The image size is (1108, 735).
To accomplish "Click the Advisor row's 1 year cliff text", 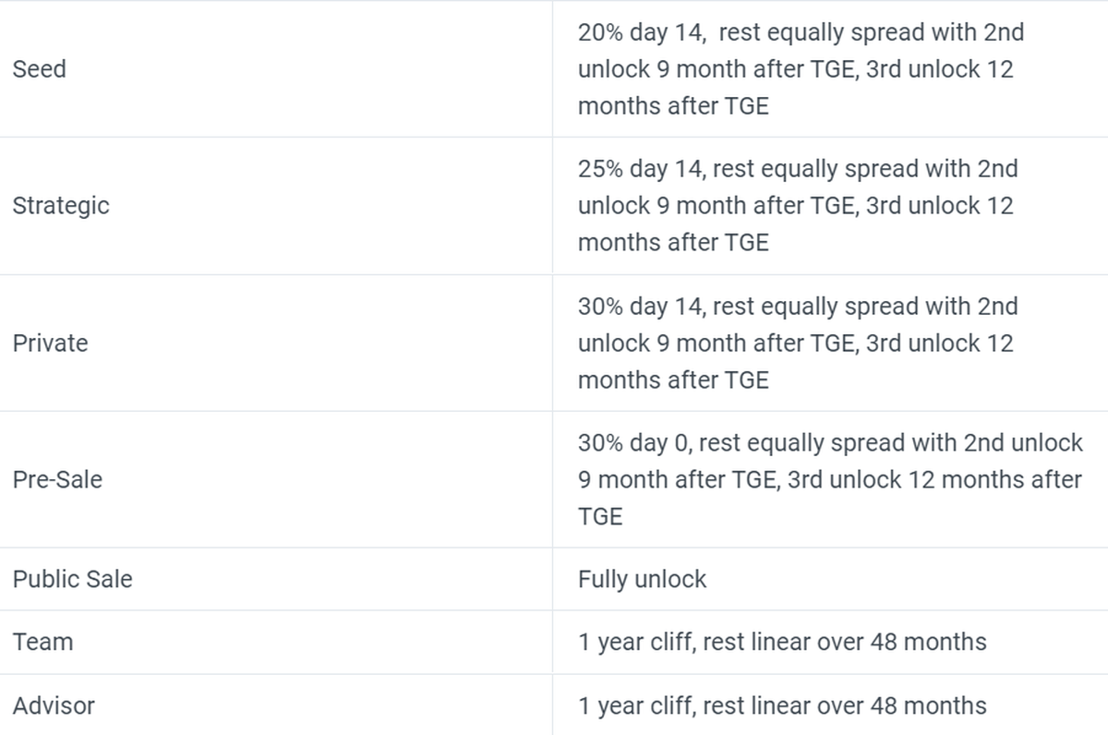I will pos(636,706).
